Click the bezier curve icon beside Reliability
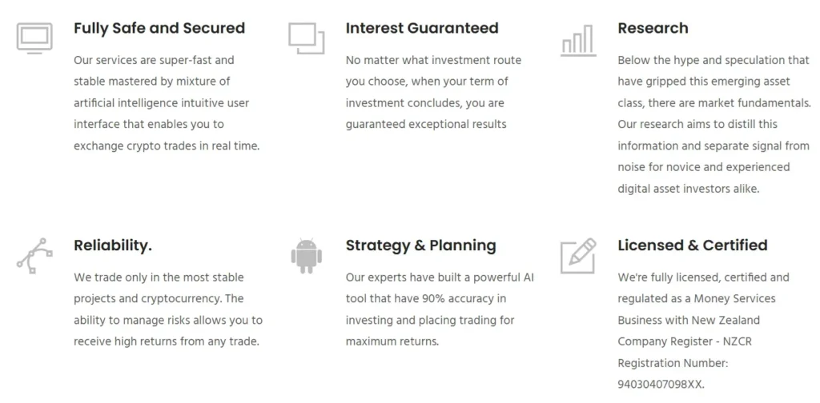The image size is (820, 403). pos(34,255)
